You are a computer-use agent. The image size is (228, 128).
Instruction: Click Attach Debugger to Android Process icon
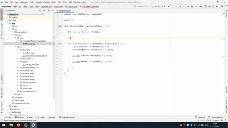tap(192, 6)
